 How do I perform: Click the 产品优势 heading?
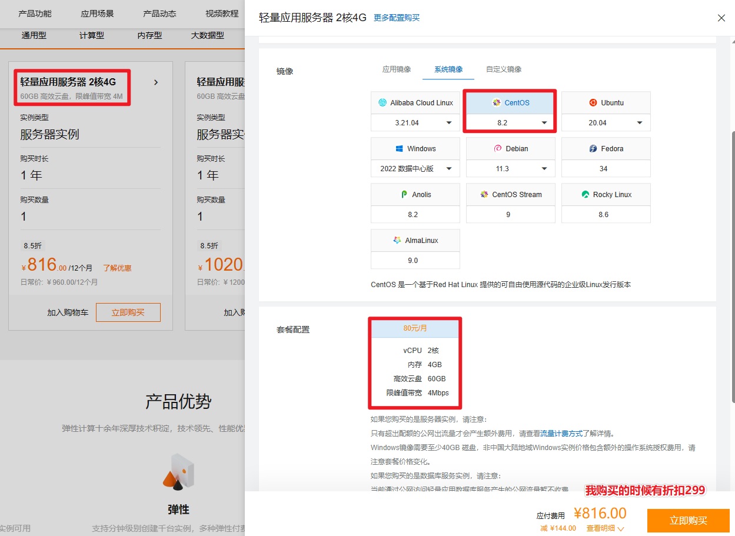pos(178,402)
